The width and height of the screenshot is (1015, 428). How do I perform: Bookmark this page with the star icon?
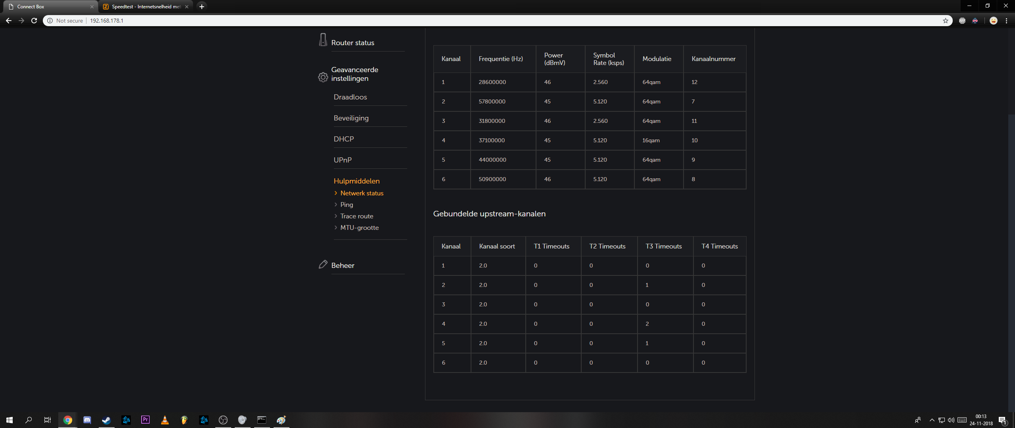pos(945,21)
